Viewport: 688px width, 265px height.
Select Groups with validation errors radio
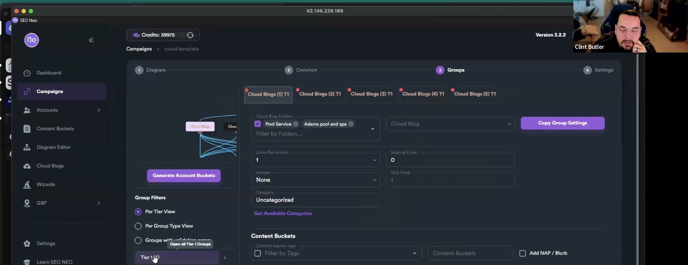tap(138, 240)
